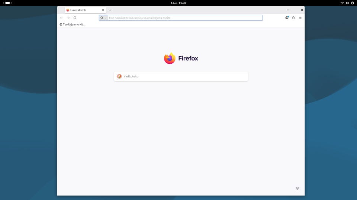Click the workspace indicator in the top bar
Screen dimensions: 357x200
7,3
